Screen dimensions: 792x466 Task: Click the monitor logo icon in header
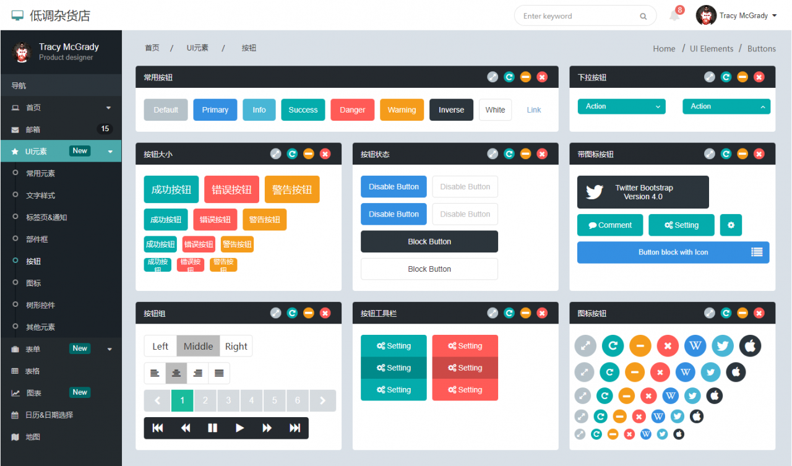tap(17, 15)
